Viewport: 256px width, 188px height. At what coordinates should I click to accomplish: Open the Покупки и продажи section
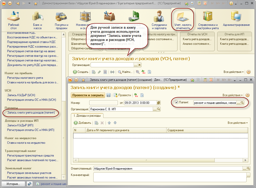point(61,20)
